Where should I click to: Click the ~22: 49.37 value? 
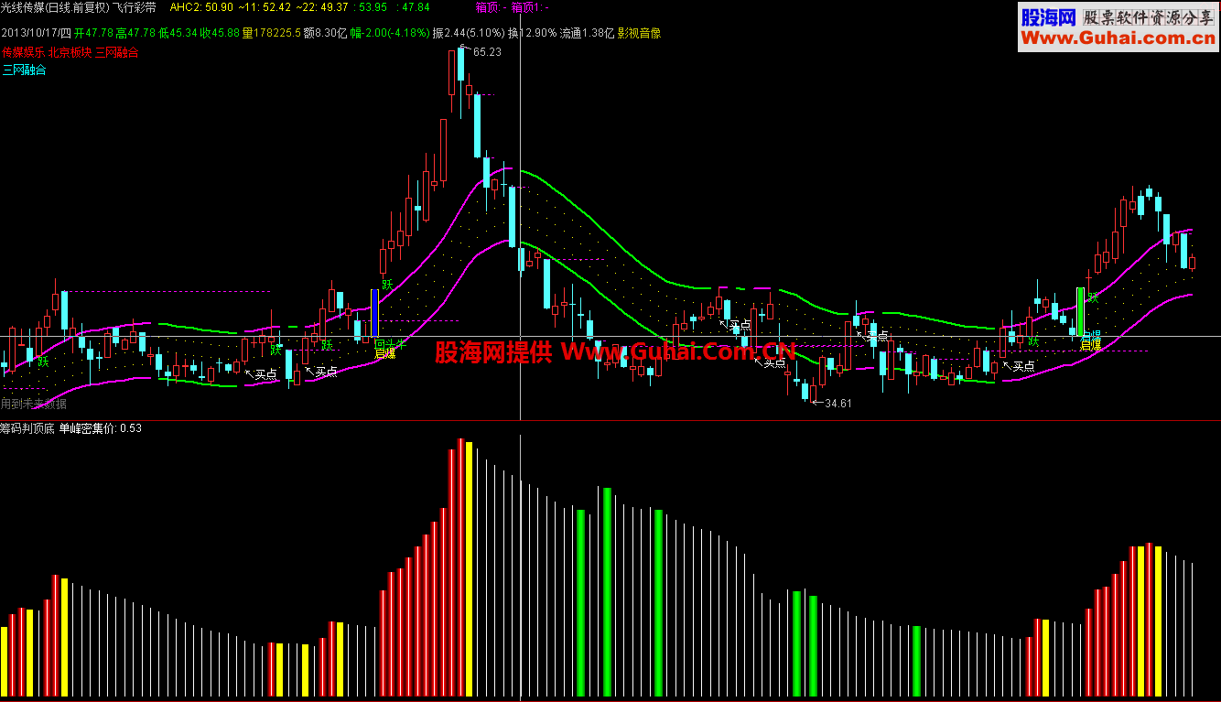(x=321, y=7)
